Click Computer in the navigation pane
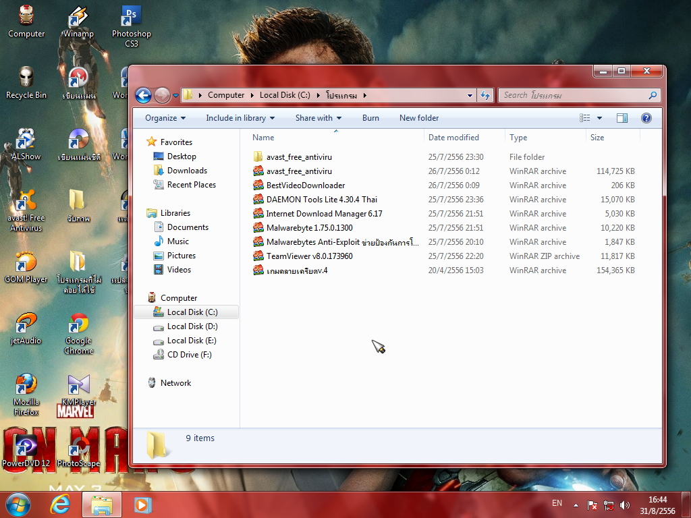Viewport: 691px width, 518px height. coord(178,297)
